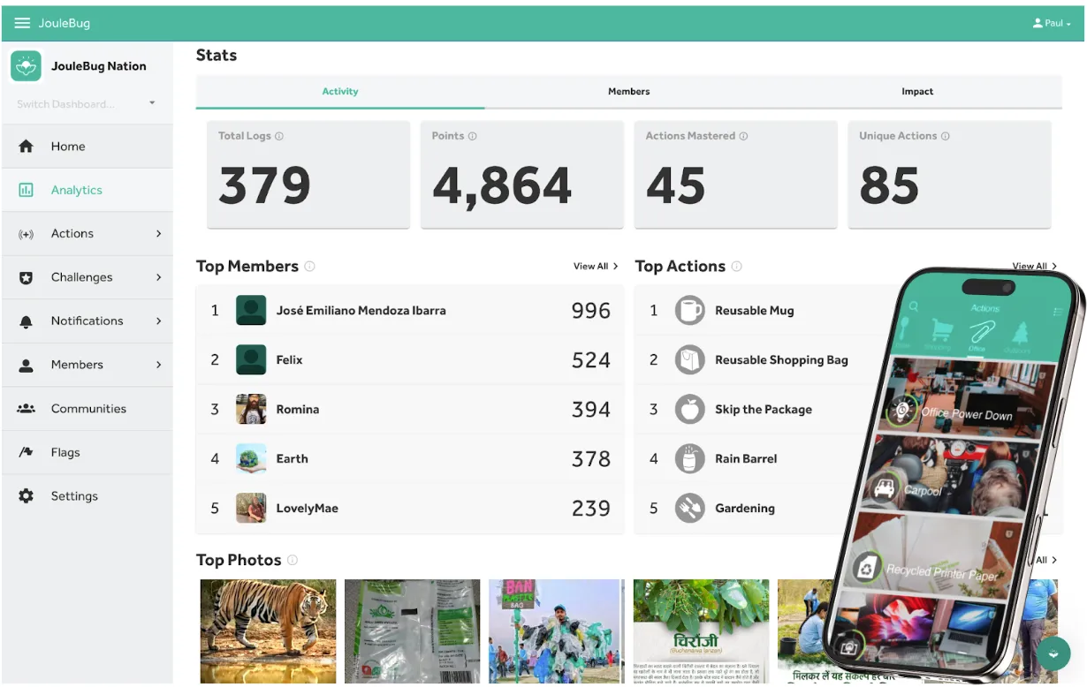The height and width of the screenshot is (687, 1087).
Task: Open José Emiliano Mendoza Ibarra member row
Action: pyautogui.click(x=410, y=311)
